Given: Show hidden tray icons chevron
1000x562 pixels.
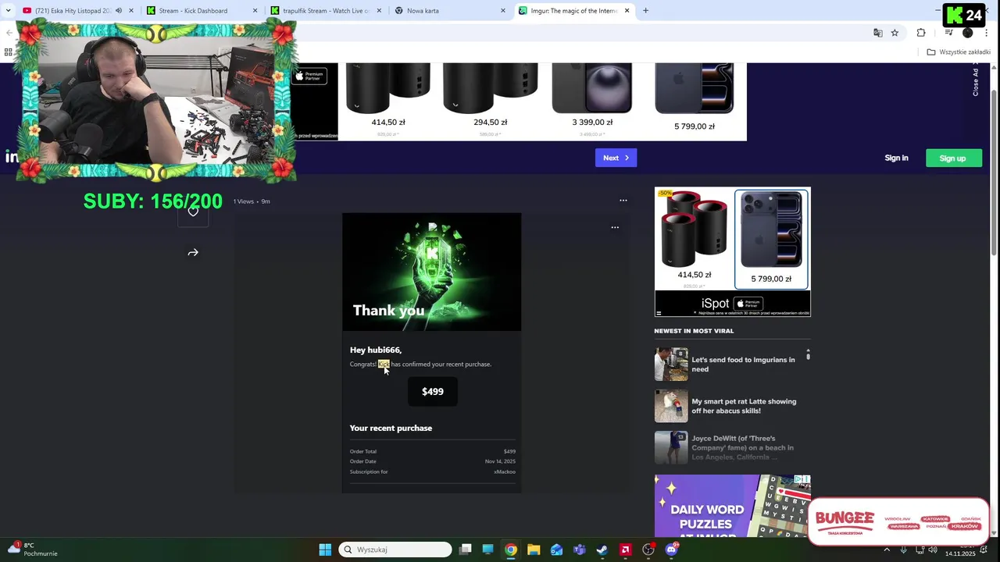Looking at the screenshot, I should [x=887, y=550].
